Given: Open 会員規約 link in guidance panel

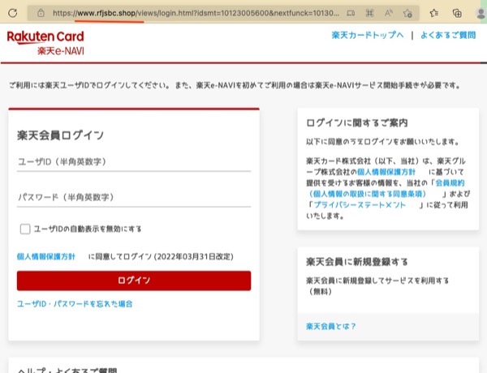Looking at the screenshot, I should 450,182.
